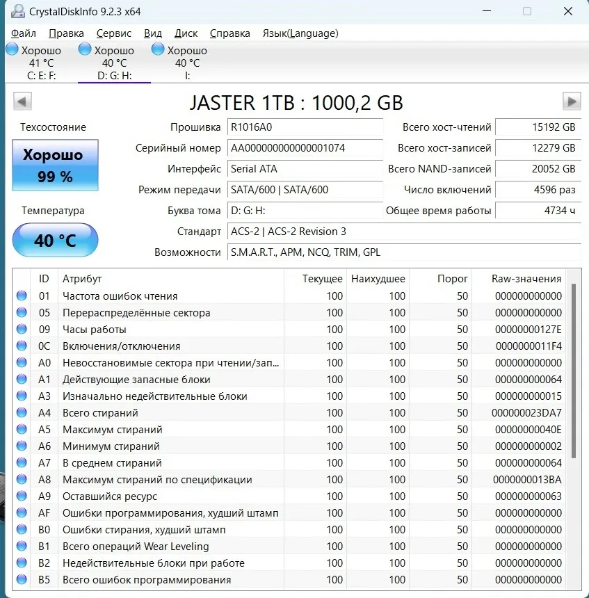The image size is (589, 598).
Task: Open the Язык(Language) menu
Action: click(x=300, y=33)
